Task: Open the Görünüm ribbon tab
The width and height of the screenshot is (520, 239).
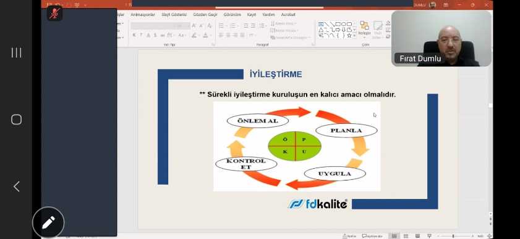Action: click(x=232, y=15)
